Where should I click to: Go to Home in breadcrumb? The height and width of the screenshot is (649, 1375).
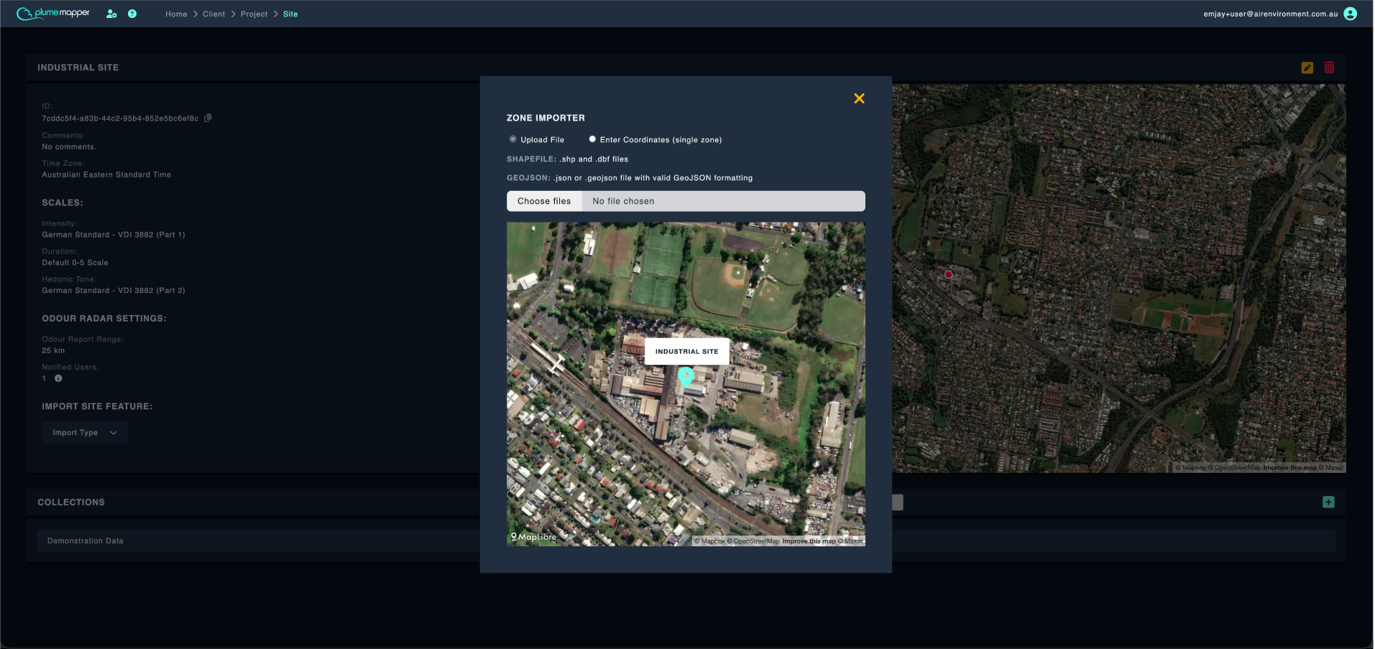(176, 14)
